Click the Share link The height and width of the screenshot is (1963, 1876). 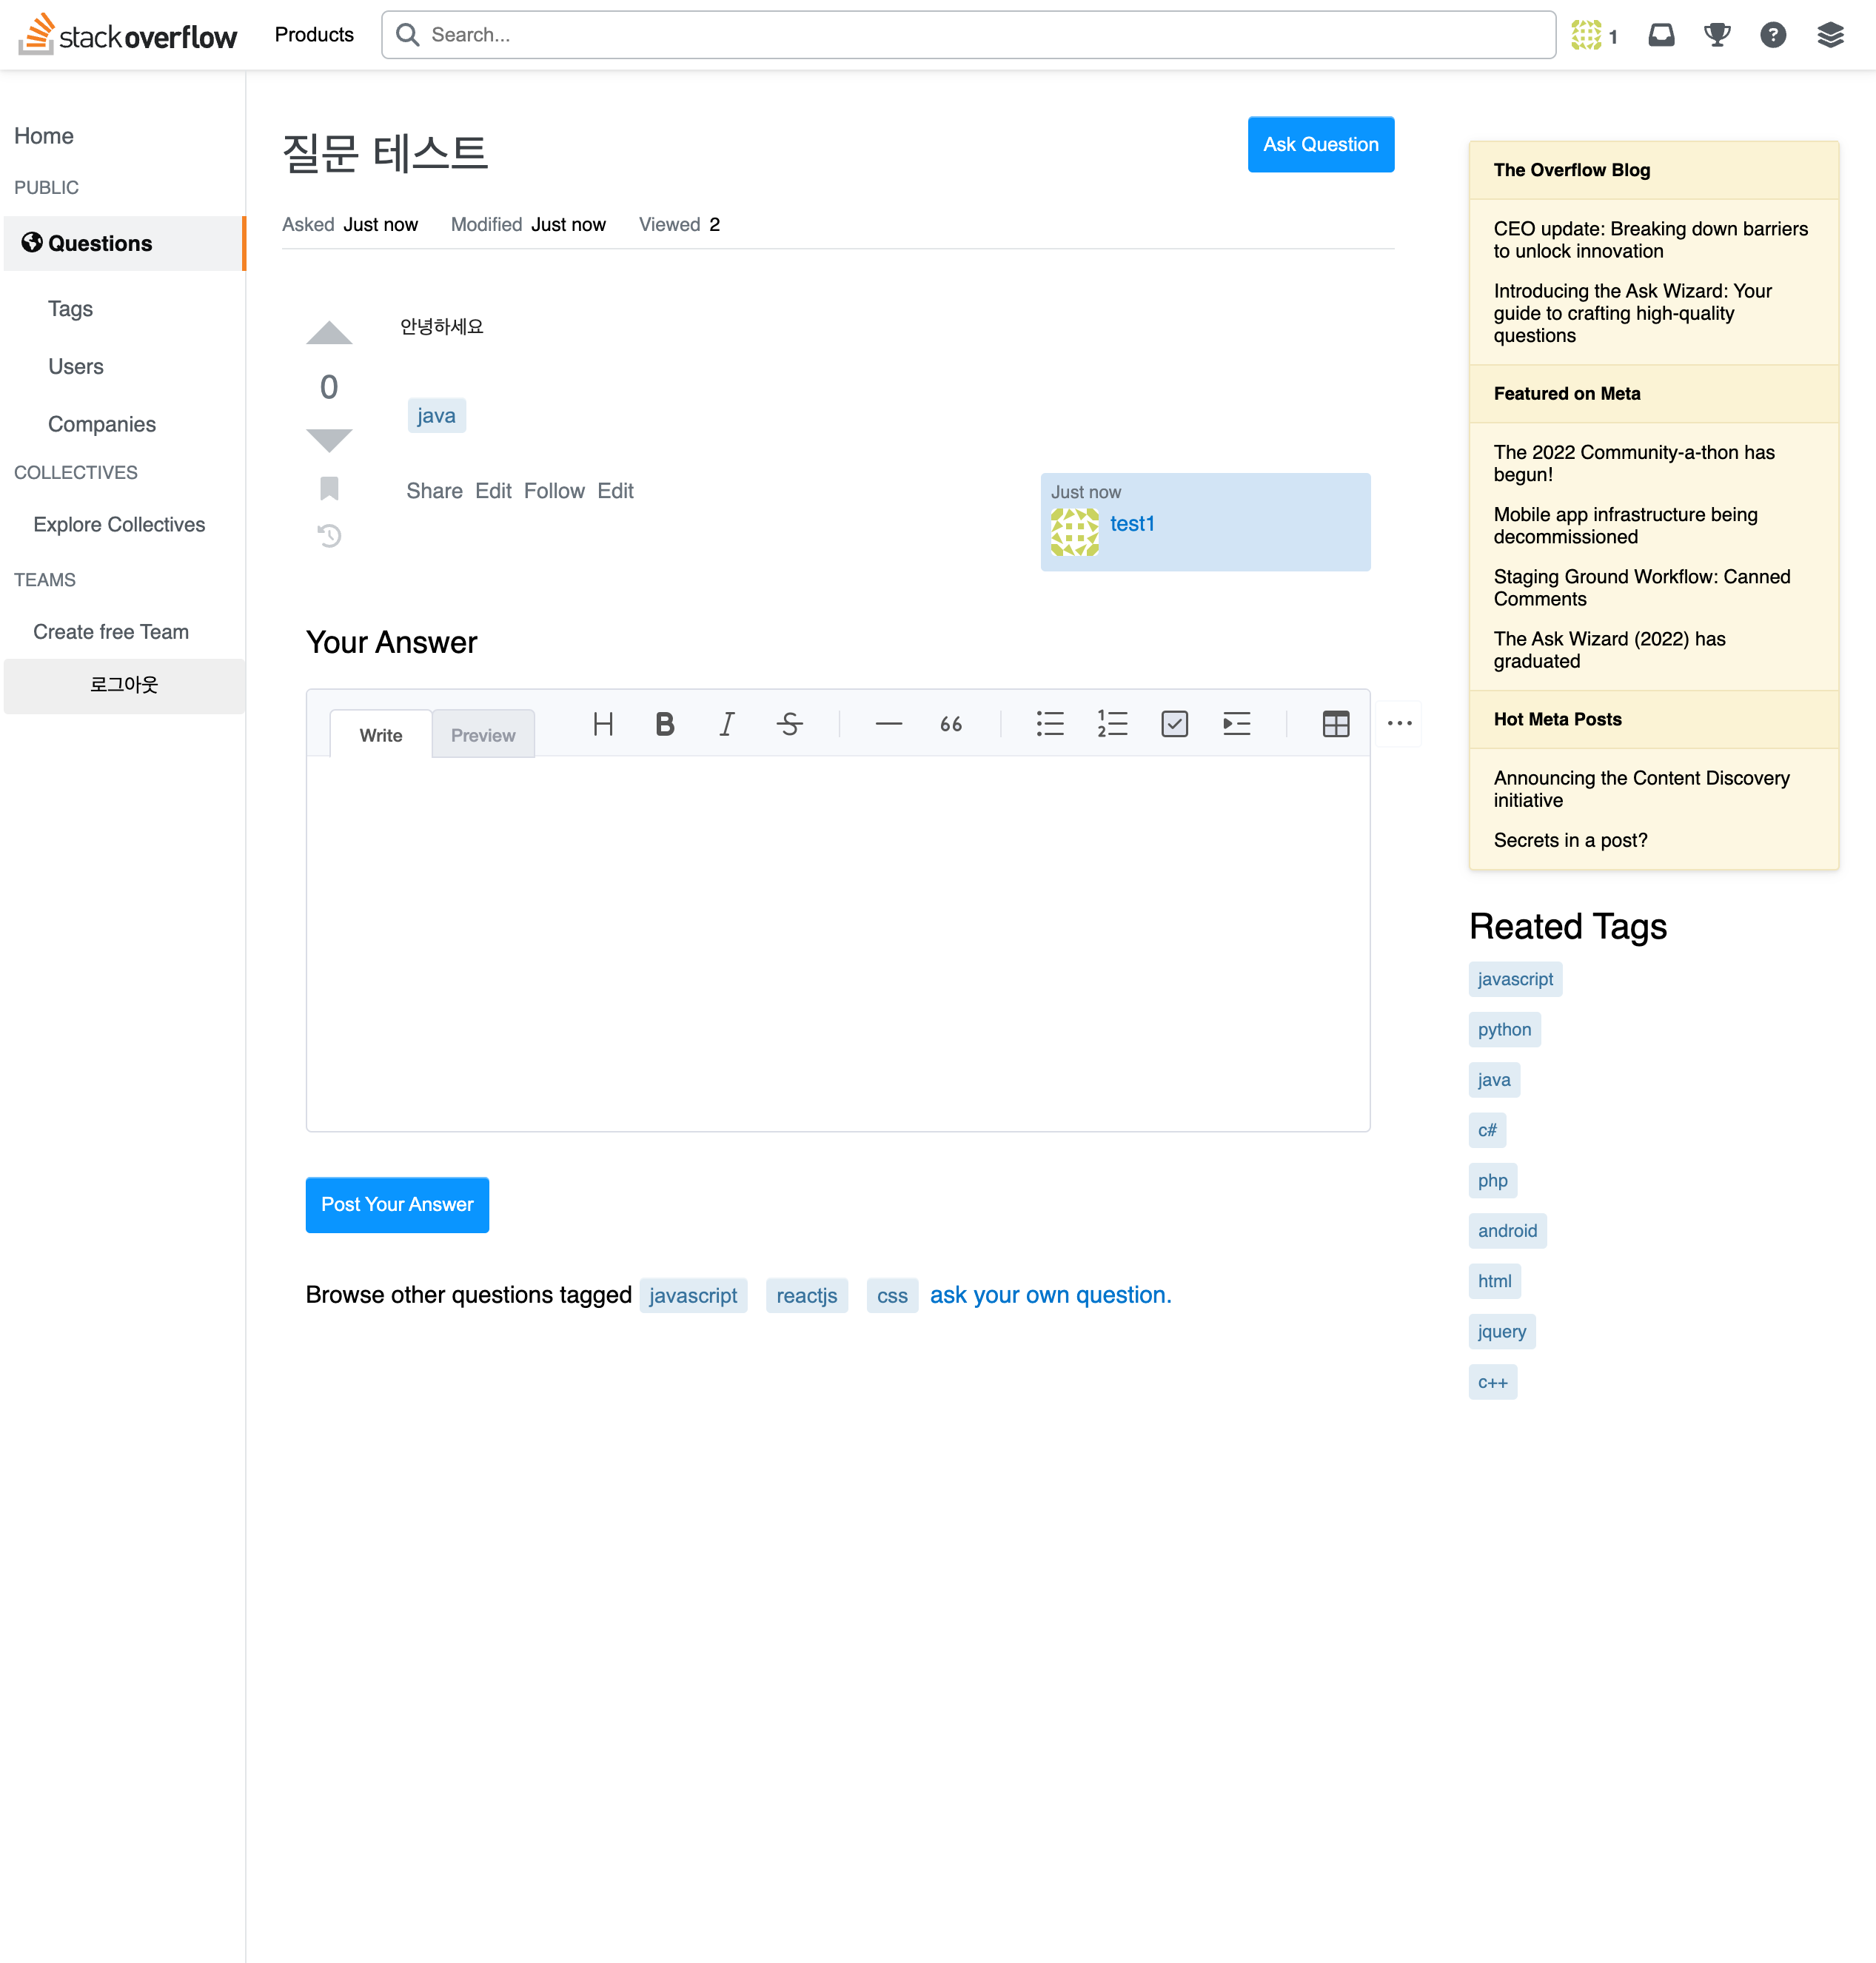(434, 491)
